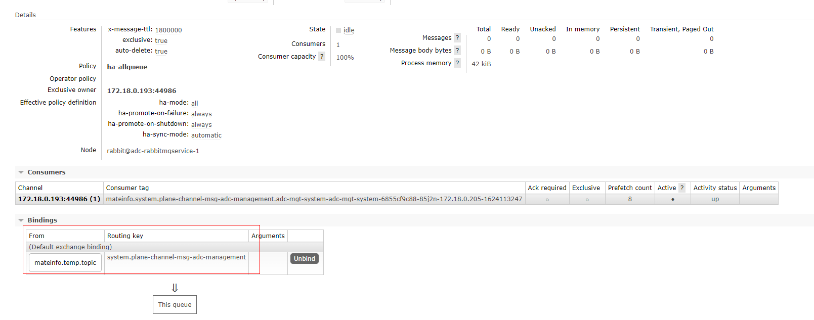The image size is (814, 320).
Task: Click the Unacked column header
Action: tap(543, 29)
